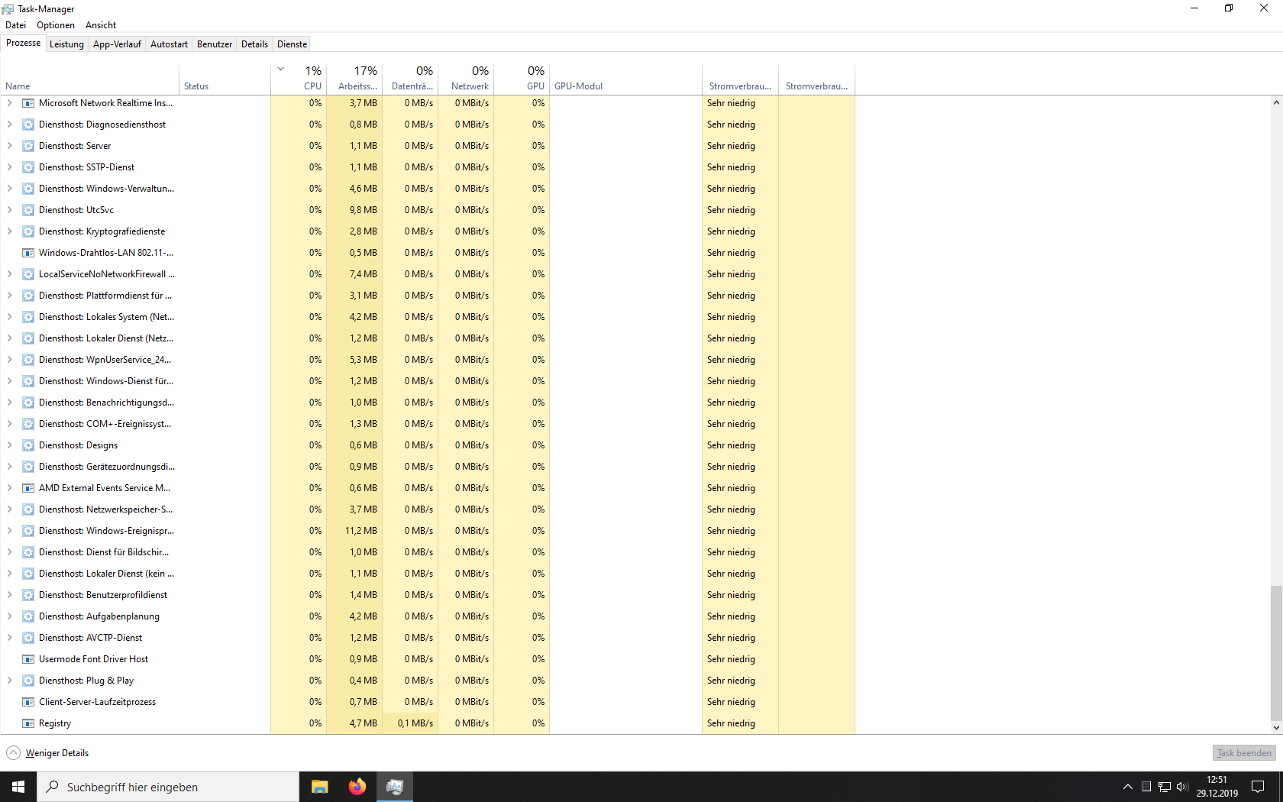Click the gear icon for Diensthost: Designs
The height and width of the screenshot is (802, 1283).
(x=28, y=445)
